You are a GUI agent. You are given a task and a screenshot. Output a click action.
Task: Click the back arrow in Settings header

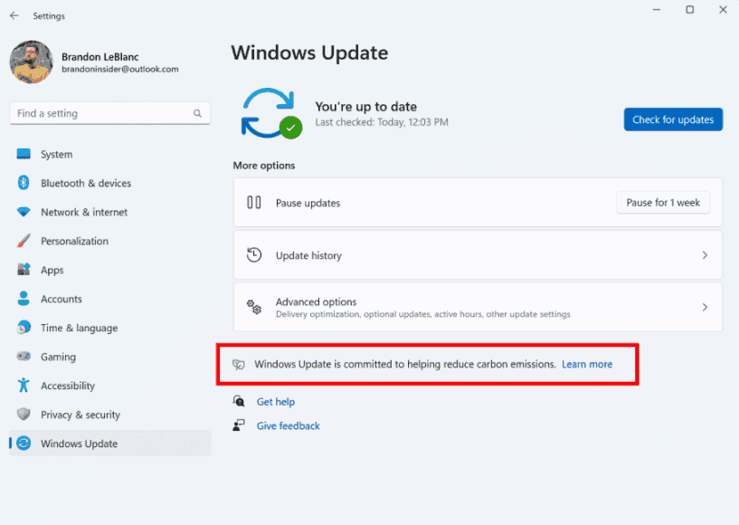tap(14, 15)
